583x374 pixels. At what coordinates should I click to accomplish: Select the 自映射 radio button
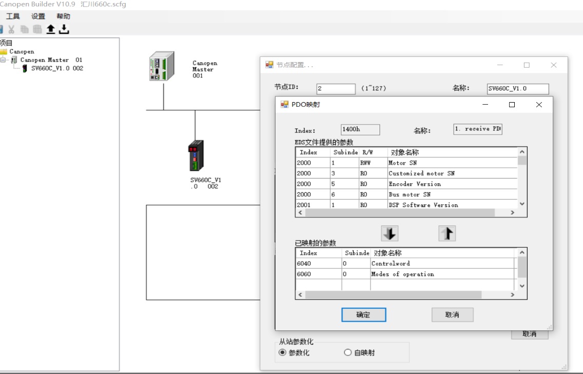click(347, 352)
